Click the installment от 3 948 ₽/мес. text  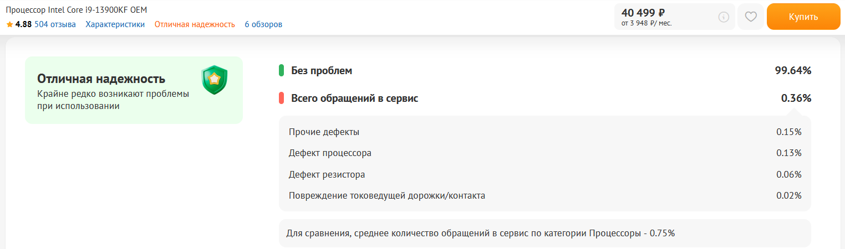tap(647, 23)
